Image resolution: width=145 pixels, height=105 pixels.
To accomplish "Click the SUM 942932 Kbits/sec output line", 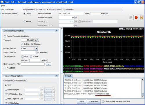I will tap(86, 94).
